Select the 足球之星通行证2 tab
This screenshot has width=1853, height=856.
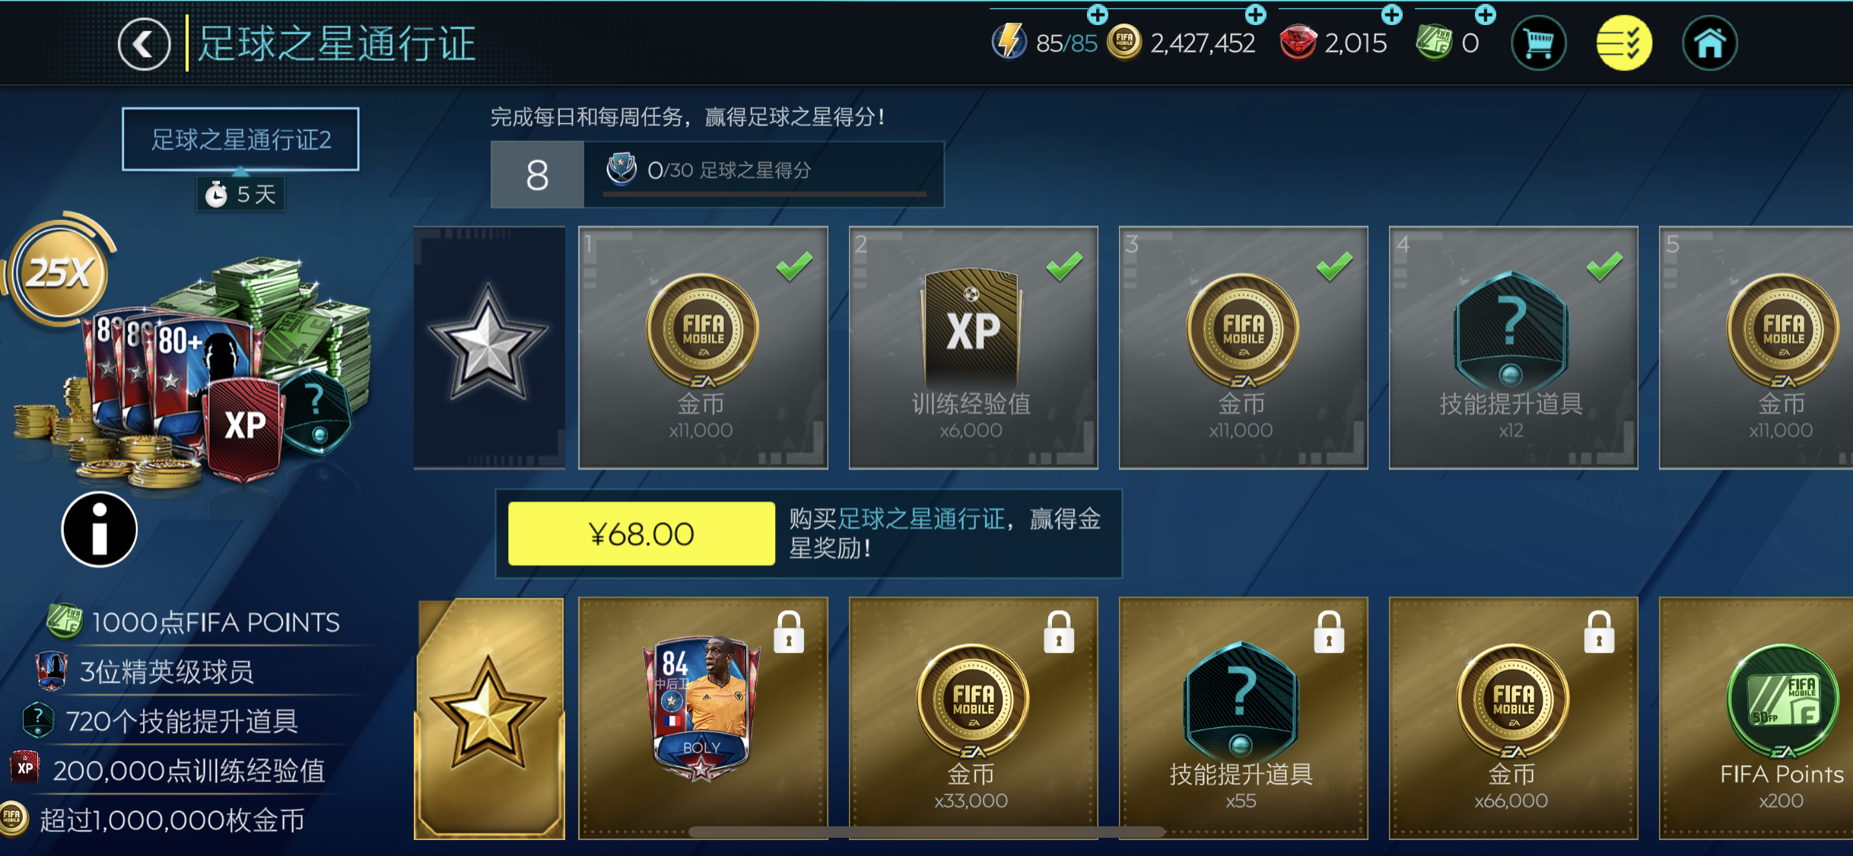tap(240, 139)
